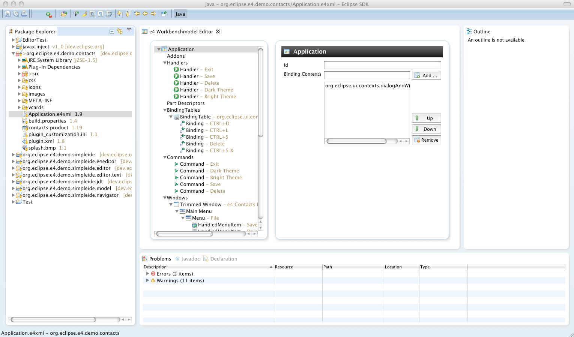
Task: Select plugin.xml in Package Explorer
Action: [x=41, y=141]
